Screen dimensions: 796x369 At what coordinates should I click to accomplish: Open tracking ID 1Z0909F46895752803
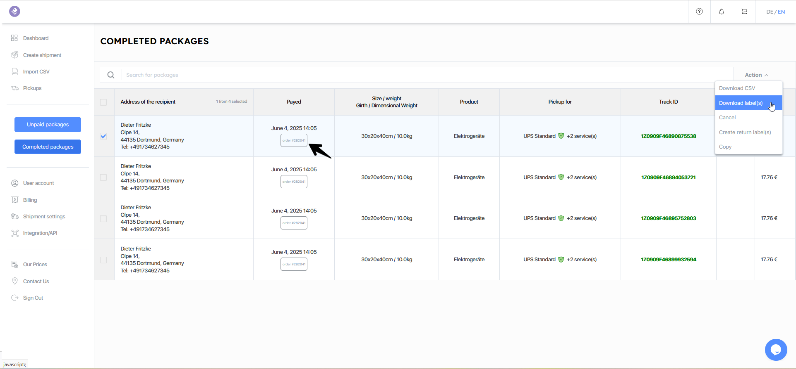668,218
